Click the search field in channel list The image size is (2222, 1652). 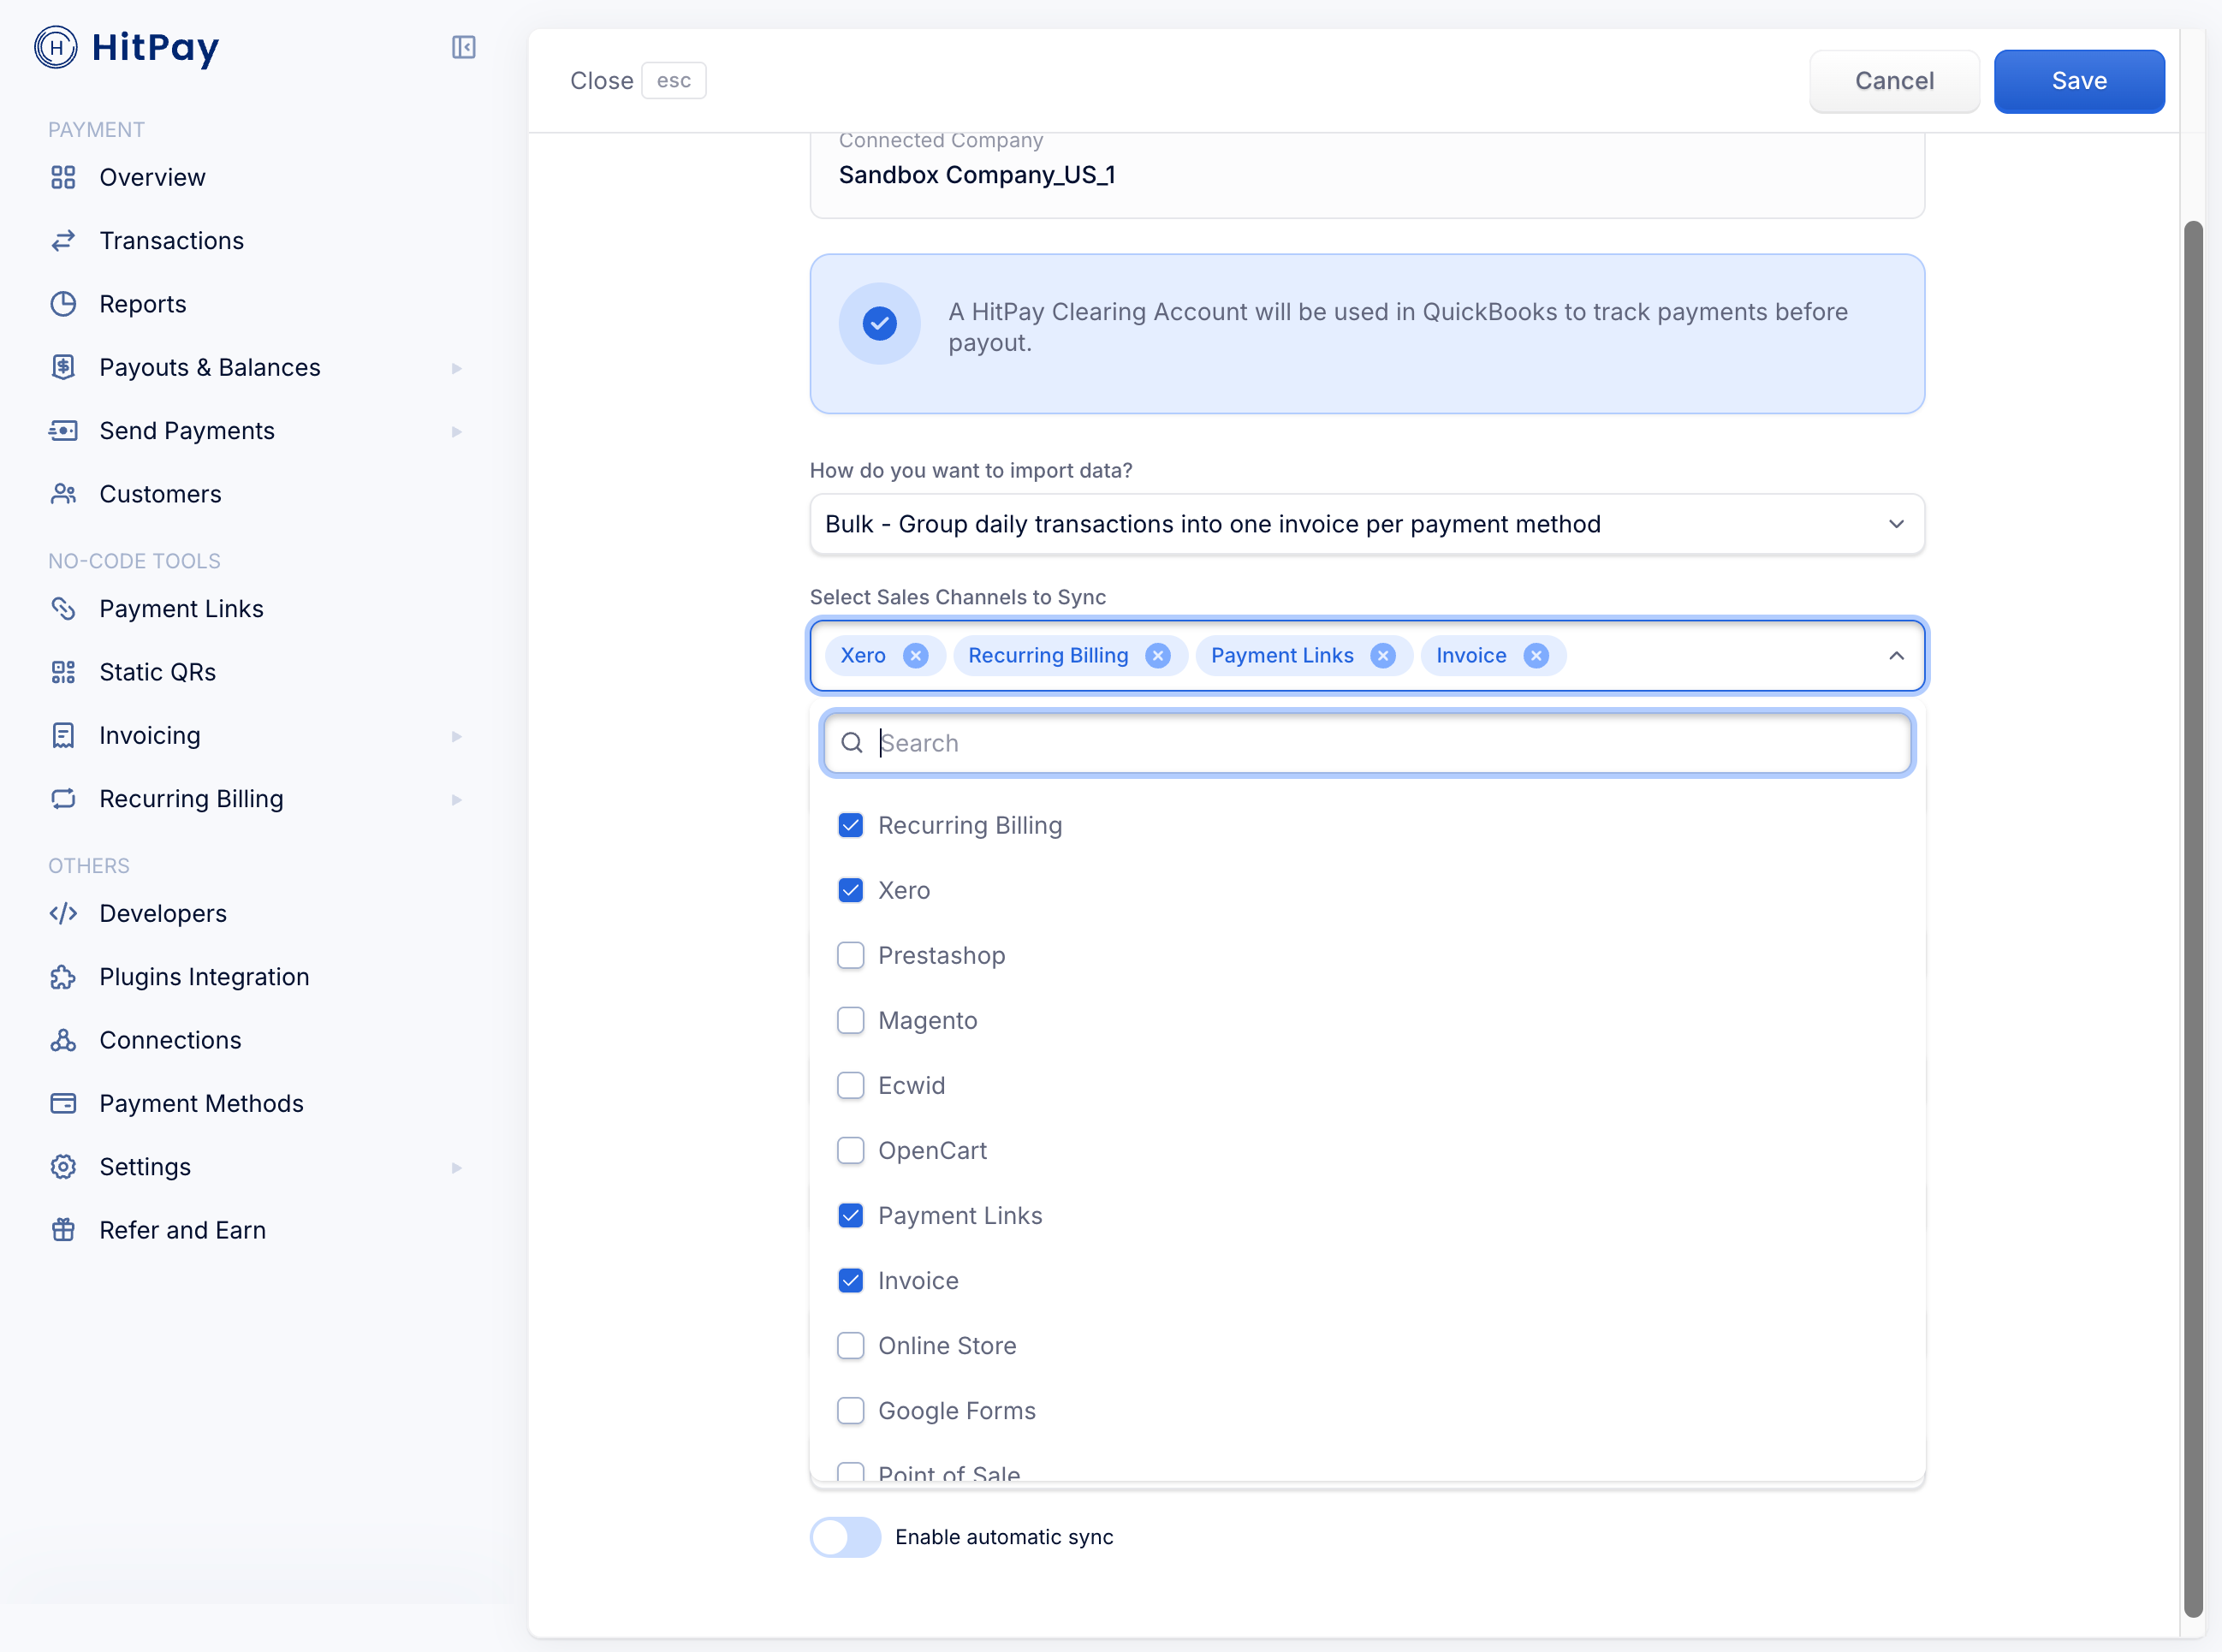[x=1366, y=743]
